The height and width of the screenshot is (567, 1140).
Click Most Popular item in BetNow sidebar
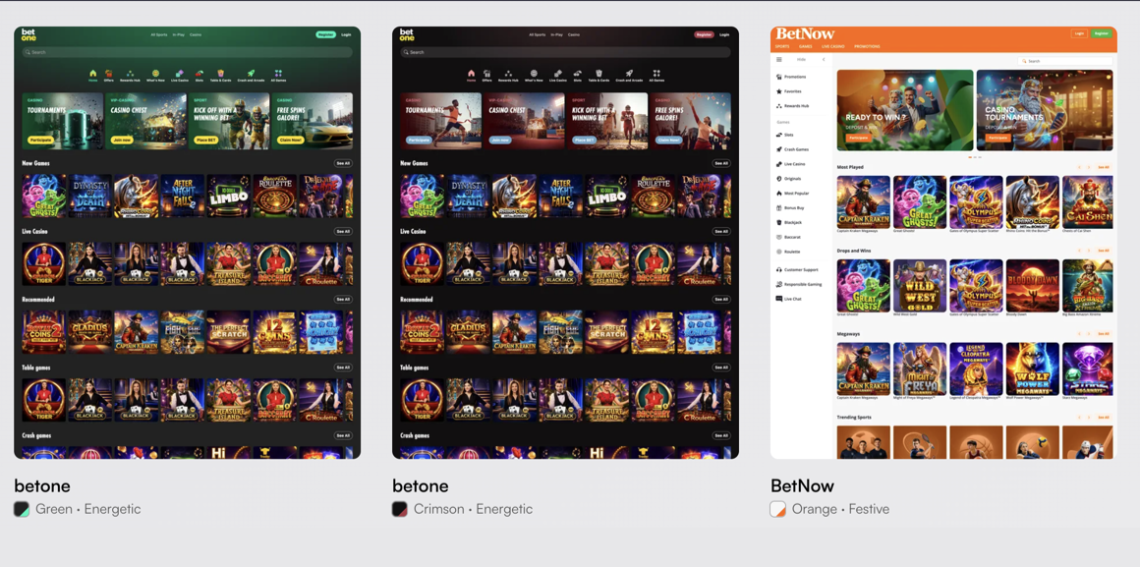[x=792, y=194]
